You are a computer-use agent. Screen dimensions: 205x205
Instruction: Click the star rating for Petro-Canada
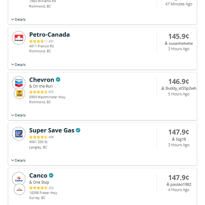point(38,41)
